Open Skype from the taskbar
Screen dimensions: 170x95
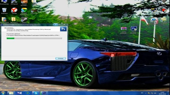click(36, 93)
